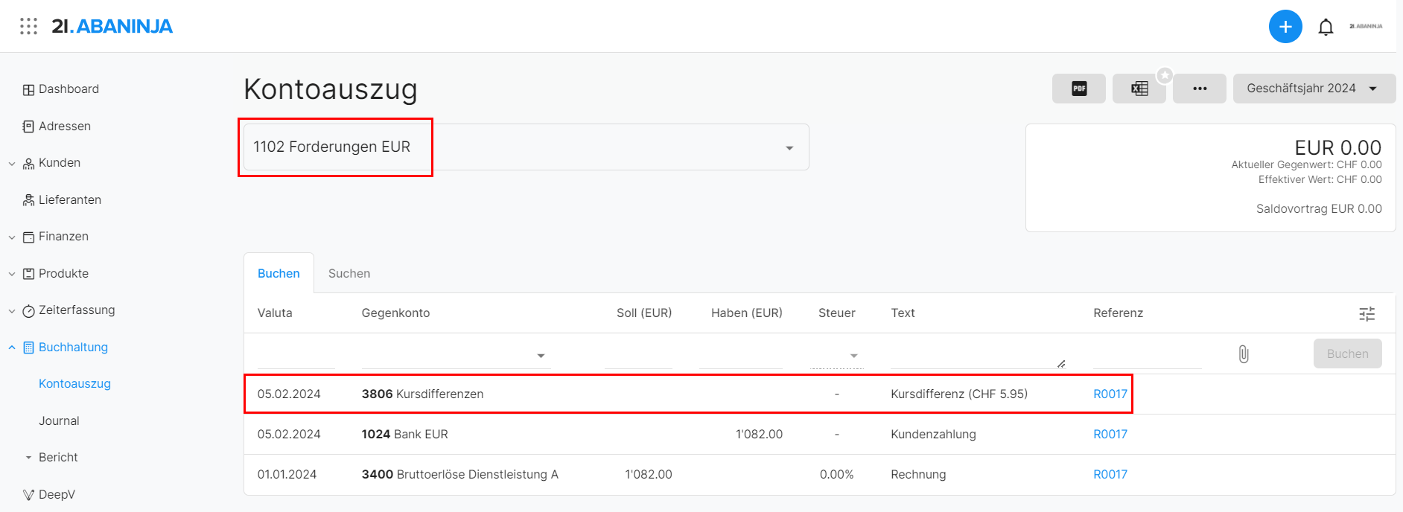This screenshot has height=512, width=1403.
Task: Go to Dashboard in sidebar
Action: tap(60, 89)
